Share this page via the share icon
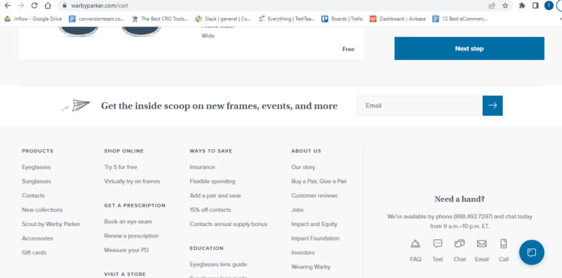The image size is (562, 278). pyautogui.click(x=491, y=5)
